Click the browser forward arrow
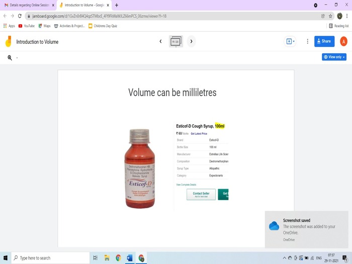This screenshot has height=264, width=352. tap(13, 16)
